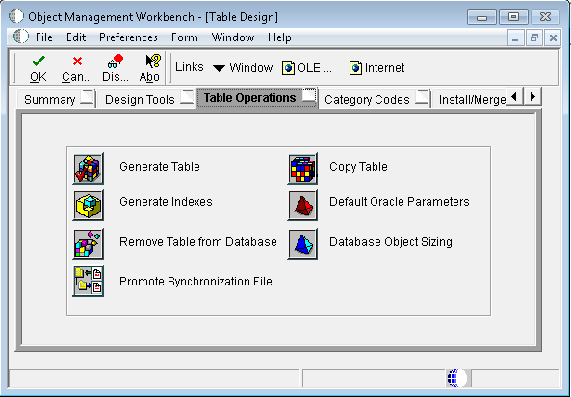Close the inner Table Design window
The height and width of the screenshot is (397, 571).
tap(553, 37)
